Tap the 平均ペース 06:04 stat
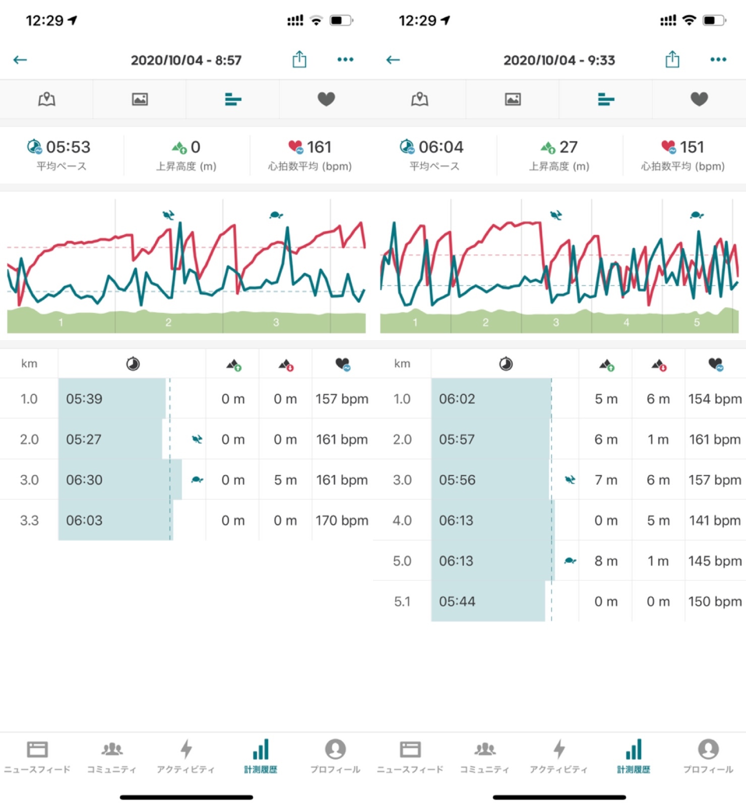746x807 pixels. click(434, 155)
